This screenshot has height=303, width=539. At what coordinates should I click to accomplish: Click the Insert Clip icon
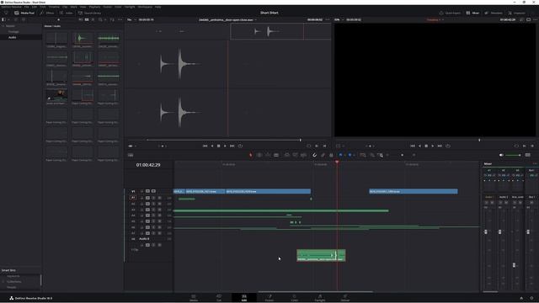coord(286,155)
